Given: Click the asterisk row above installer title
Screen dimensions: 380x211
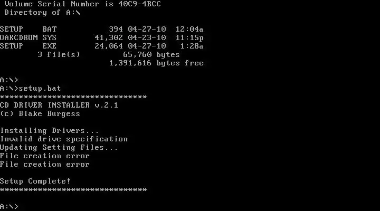Looking at the screenshot, I should (x=73, y=97).
